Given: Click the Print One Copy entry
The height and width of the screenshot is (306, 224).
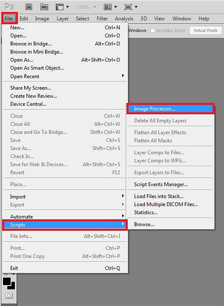Looking at the screenshot, I should [65, 256].
